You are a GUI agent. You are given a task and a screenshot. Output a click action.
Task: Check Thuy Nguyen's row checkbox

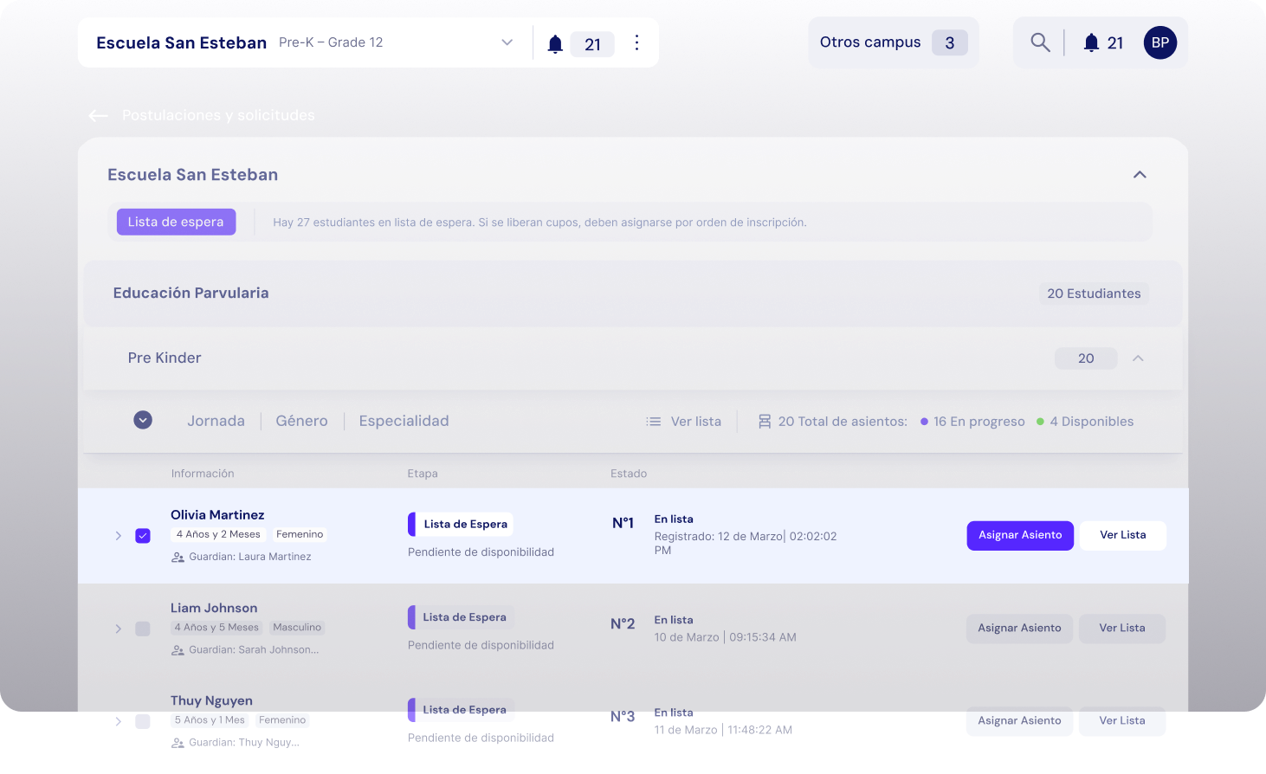pos(143,721)
